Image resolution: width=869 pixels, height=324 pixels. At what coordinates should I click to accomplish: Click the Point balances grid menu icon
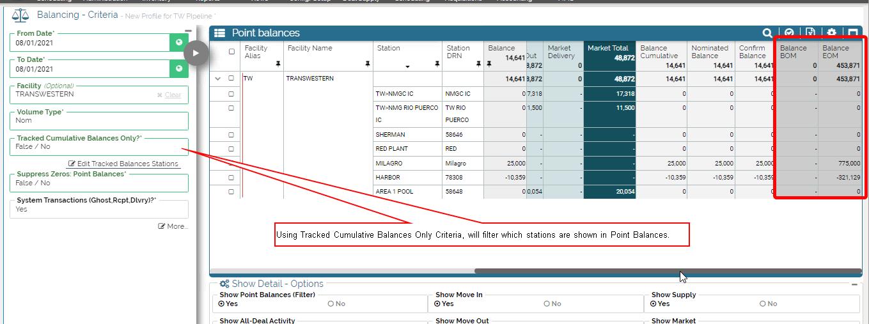tap(219, 33)
